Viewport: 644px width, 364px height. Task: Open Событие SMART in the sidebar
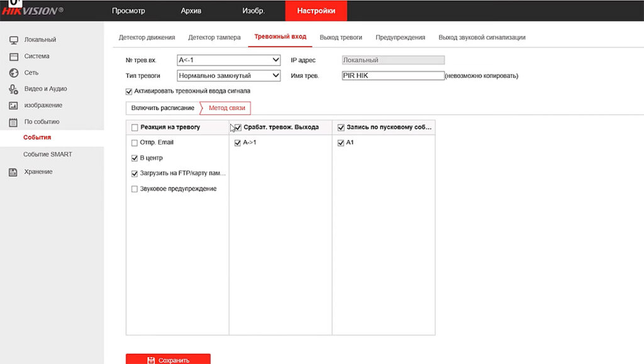pyautogui.click(x=48, y=154)
